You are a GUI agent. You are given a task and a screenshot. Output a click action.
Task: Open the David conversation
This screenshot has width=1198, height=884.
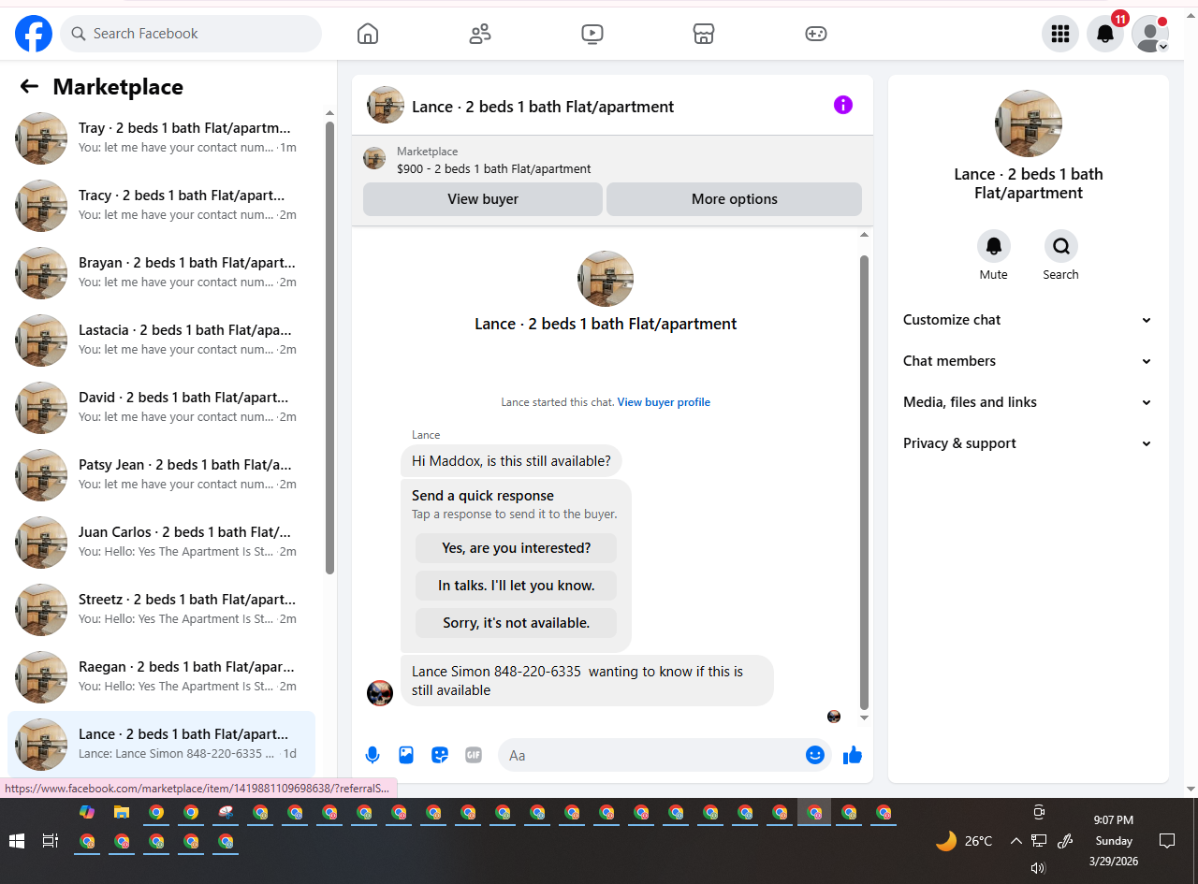coord(161,408)
